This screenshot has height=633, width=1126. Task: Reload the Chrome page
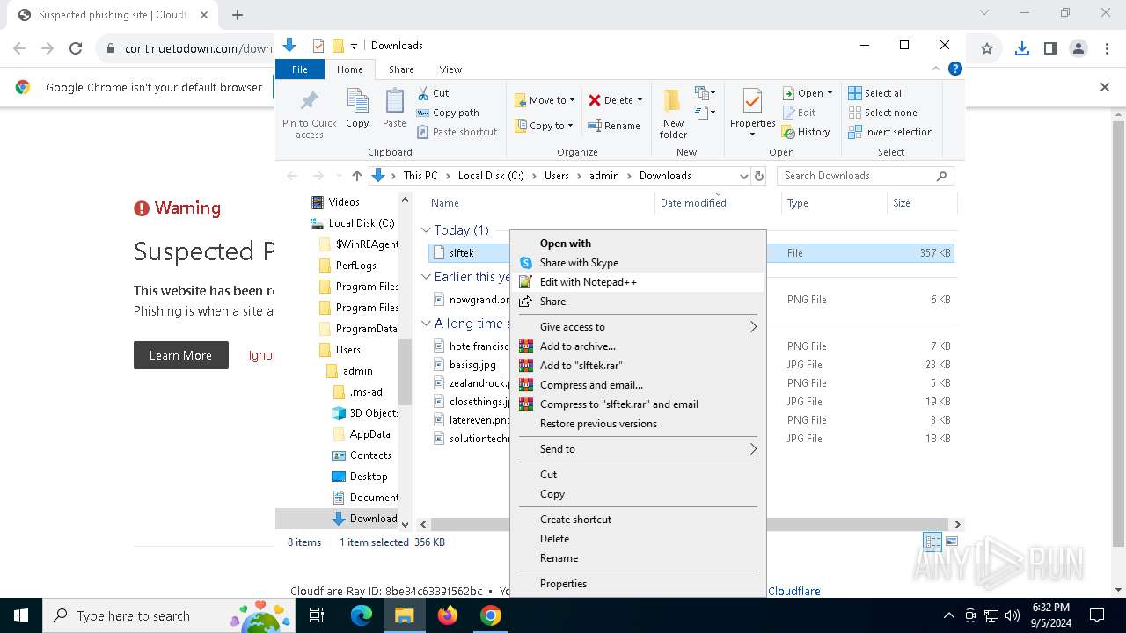(x=76, y=49)
